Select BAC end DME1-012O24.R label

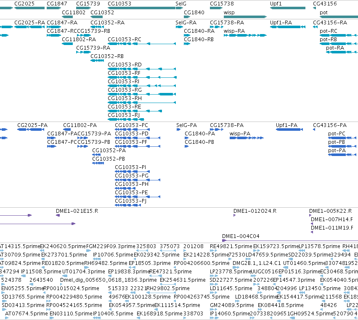255,211
